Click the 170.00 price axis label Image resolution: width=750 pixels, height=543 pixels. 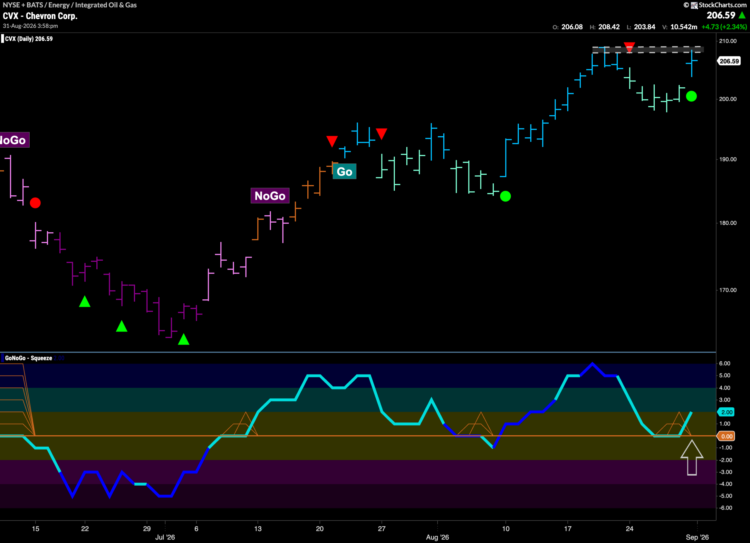click(x=728, y=290)
